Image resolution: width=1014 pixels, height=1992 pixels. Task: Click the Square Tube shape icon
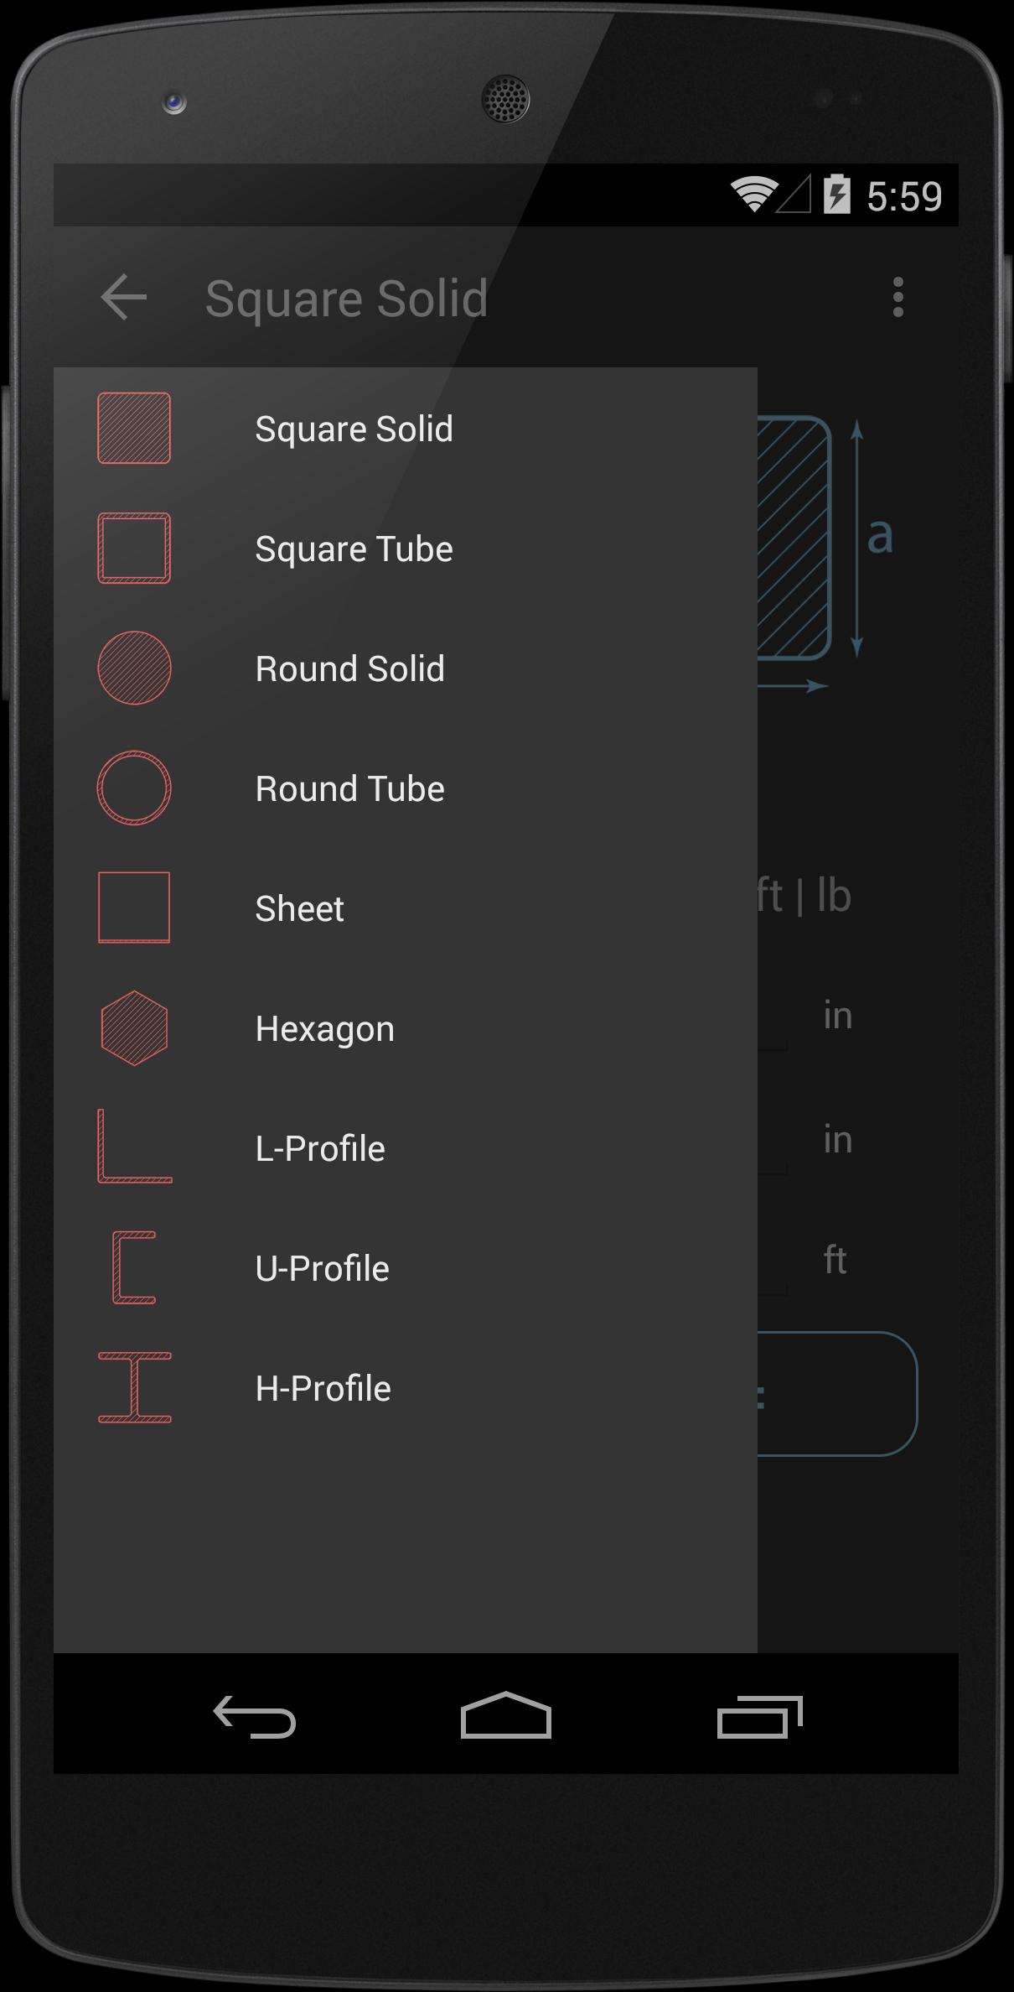tap(134, 549)
